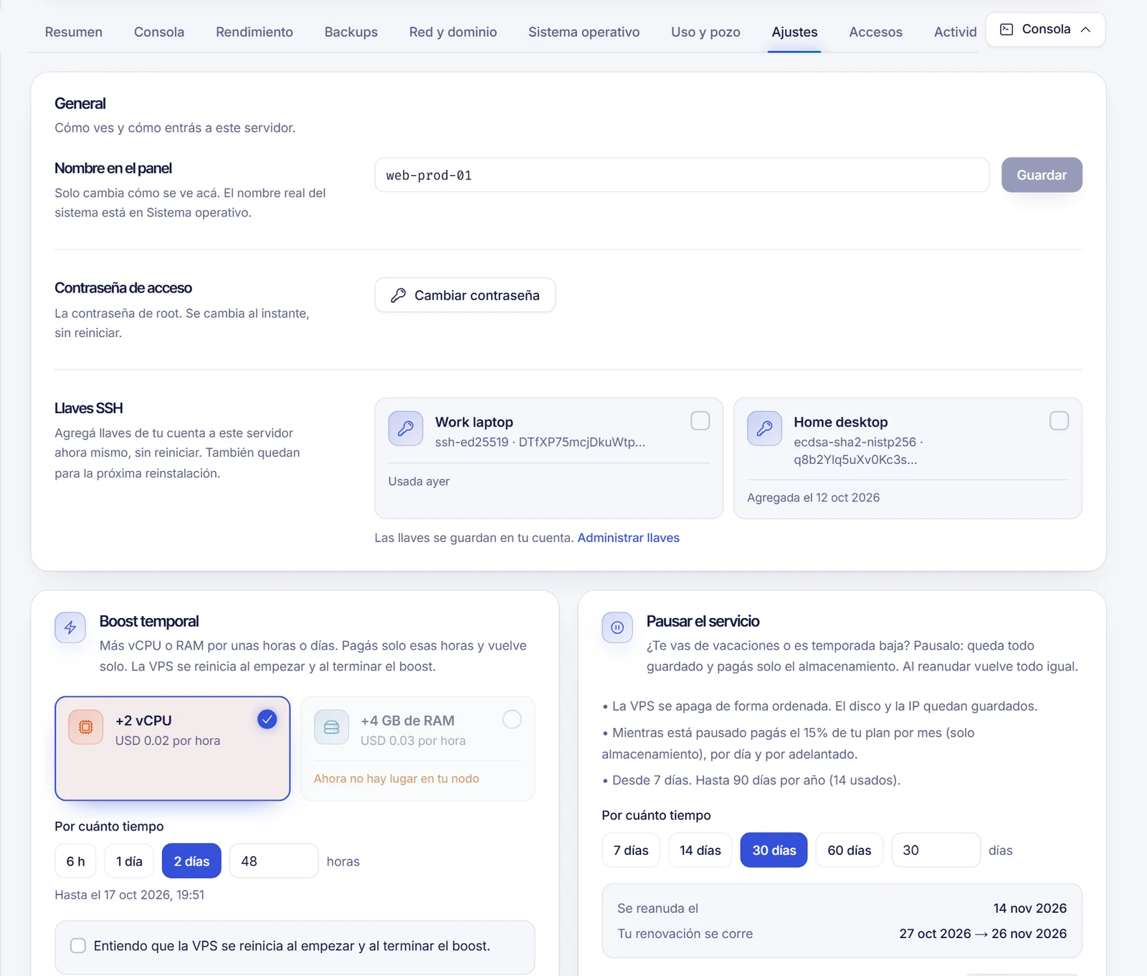
Task: Choose the 60 días pause duration
Action: [849, 850]
